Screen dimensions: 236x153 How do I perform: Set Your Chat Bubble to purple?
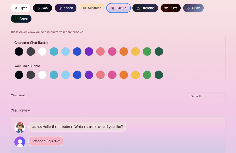pos(89,75)
